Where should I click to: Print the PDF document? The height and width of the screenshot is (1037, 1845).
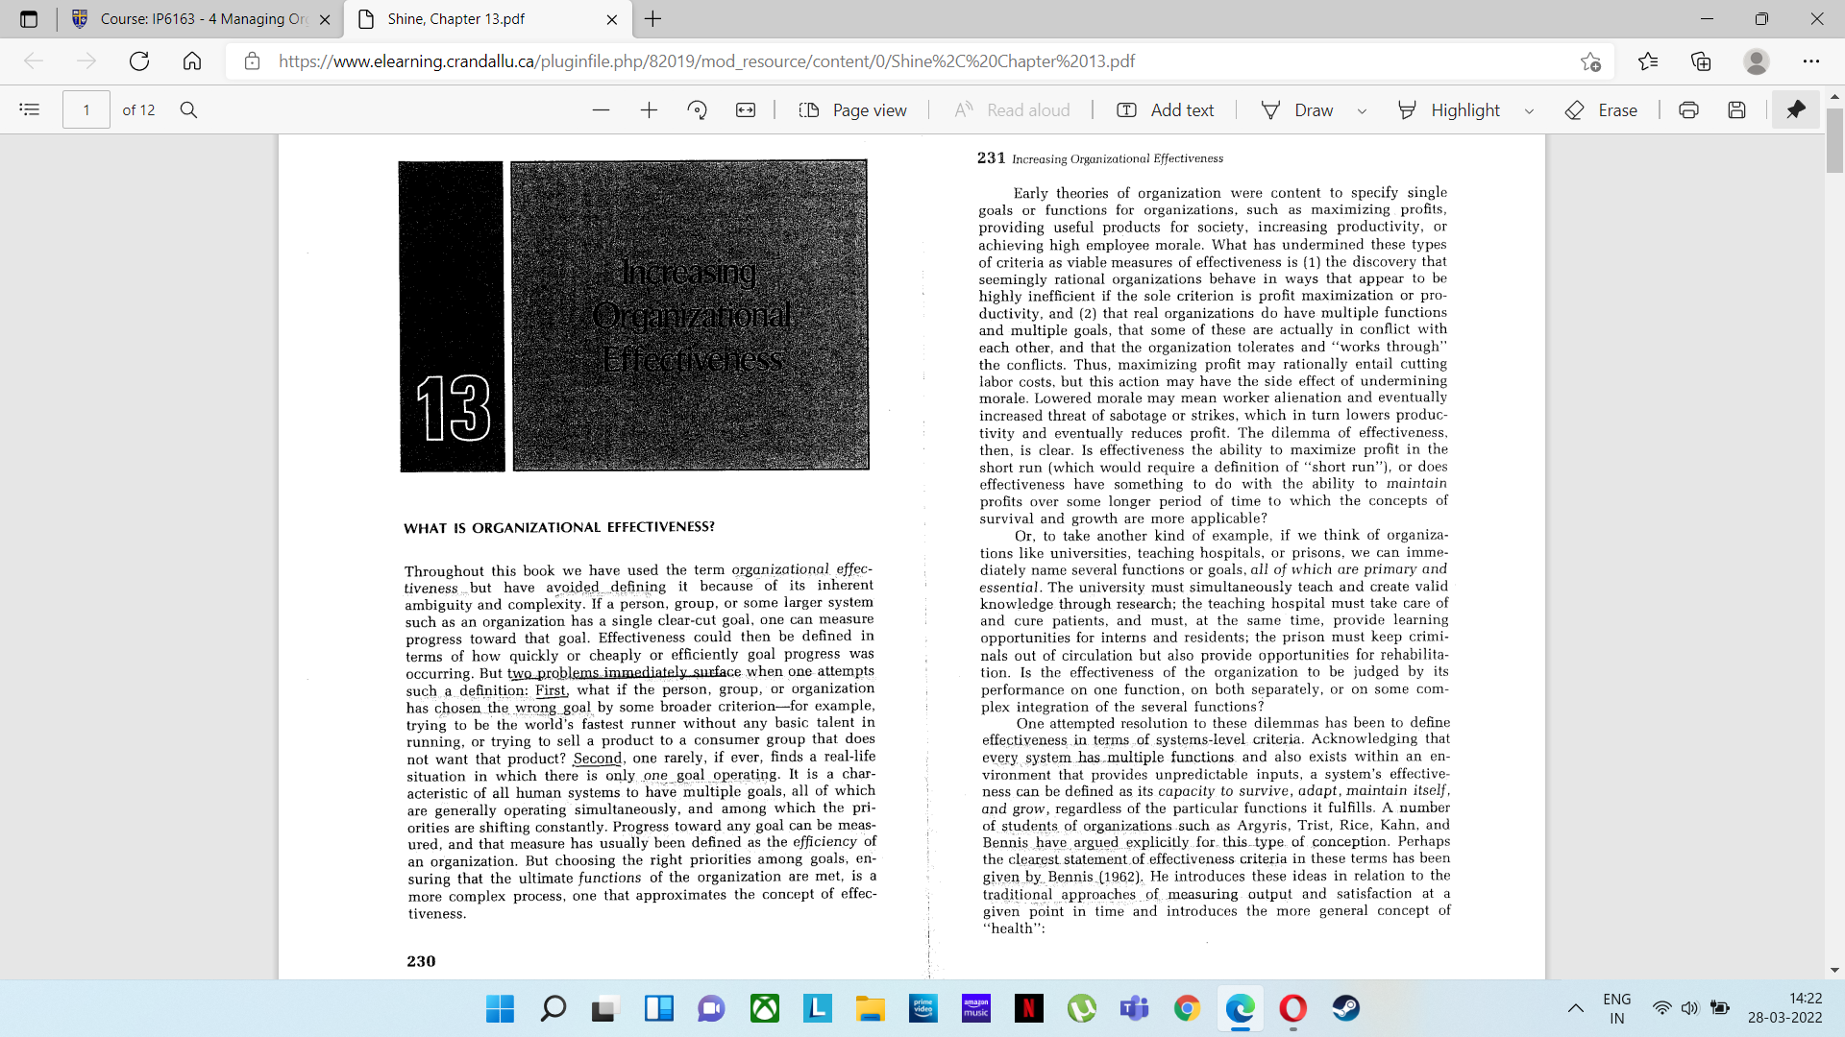click(1688, 109)
